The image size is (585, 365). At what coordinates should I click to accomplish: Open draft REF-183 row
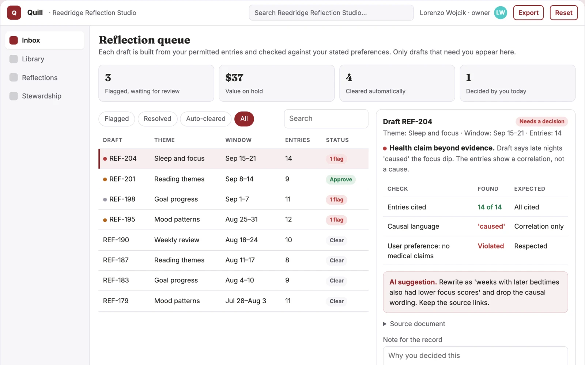pos(233,281)
